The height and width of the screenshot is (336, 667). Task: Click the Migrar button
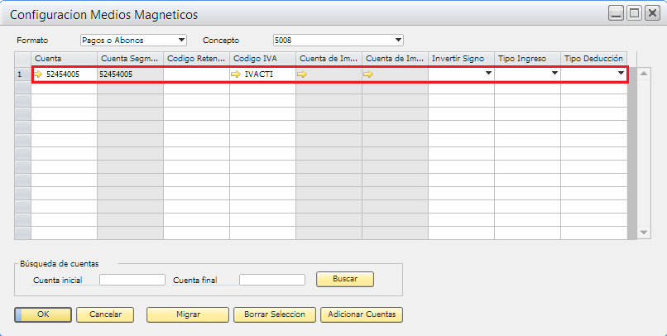[187, 314]
